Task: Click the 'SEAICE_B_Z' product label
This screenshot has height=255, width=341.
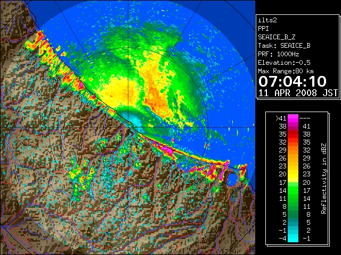Action: tap(277, 37)
